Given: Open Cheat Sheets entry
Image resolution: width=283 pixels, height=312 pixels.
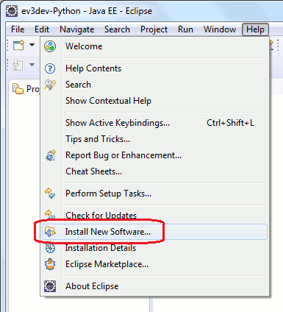Looking at the screenshot, I should (154, 171).
